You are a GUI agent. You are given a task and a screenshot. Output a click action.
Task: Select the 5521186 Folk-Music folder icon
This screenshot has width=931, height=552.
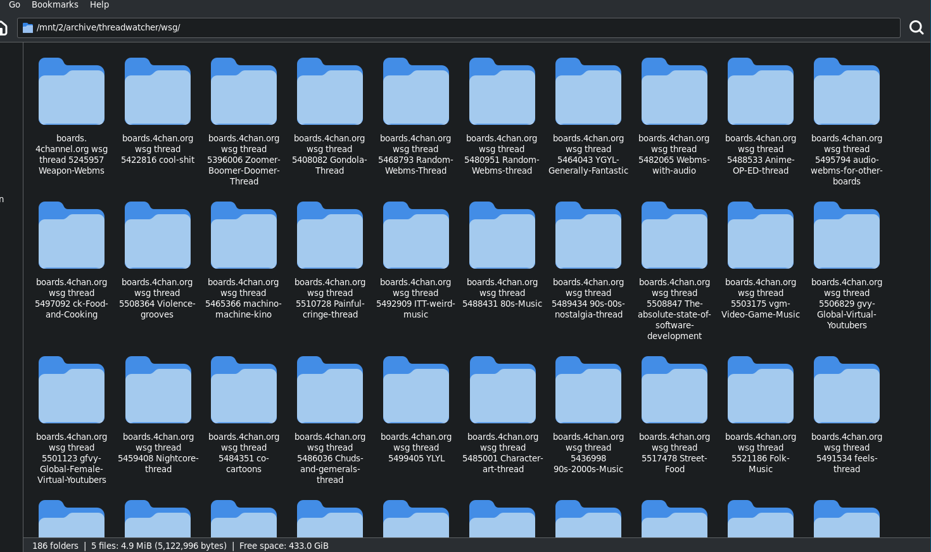click(761, 390)
